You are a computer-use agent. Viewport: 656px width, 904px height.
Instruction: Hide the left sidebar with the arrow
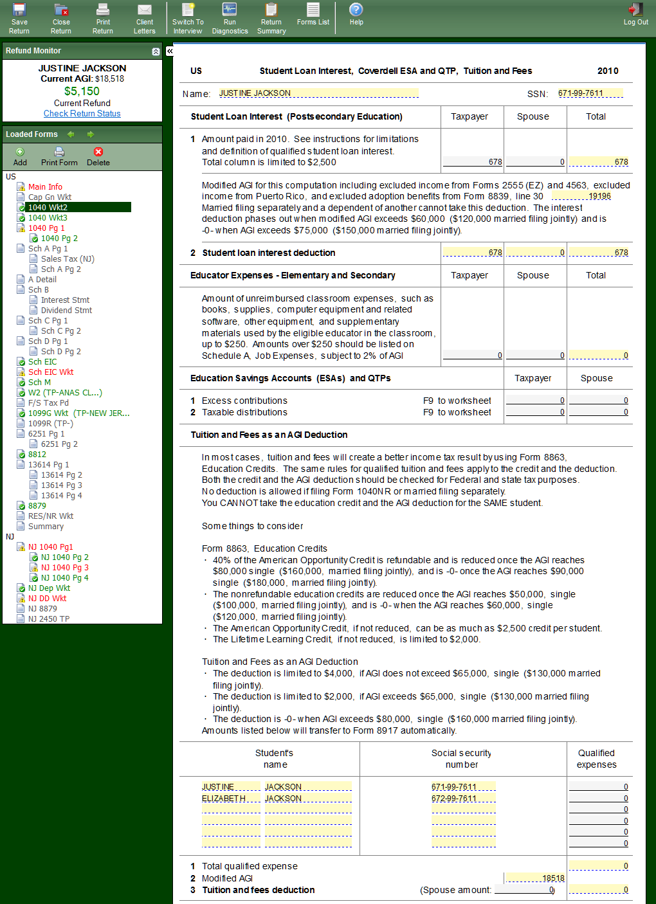[x=170, y=51]
